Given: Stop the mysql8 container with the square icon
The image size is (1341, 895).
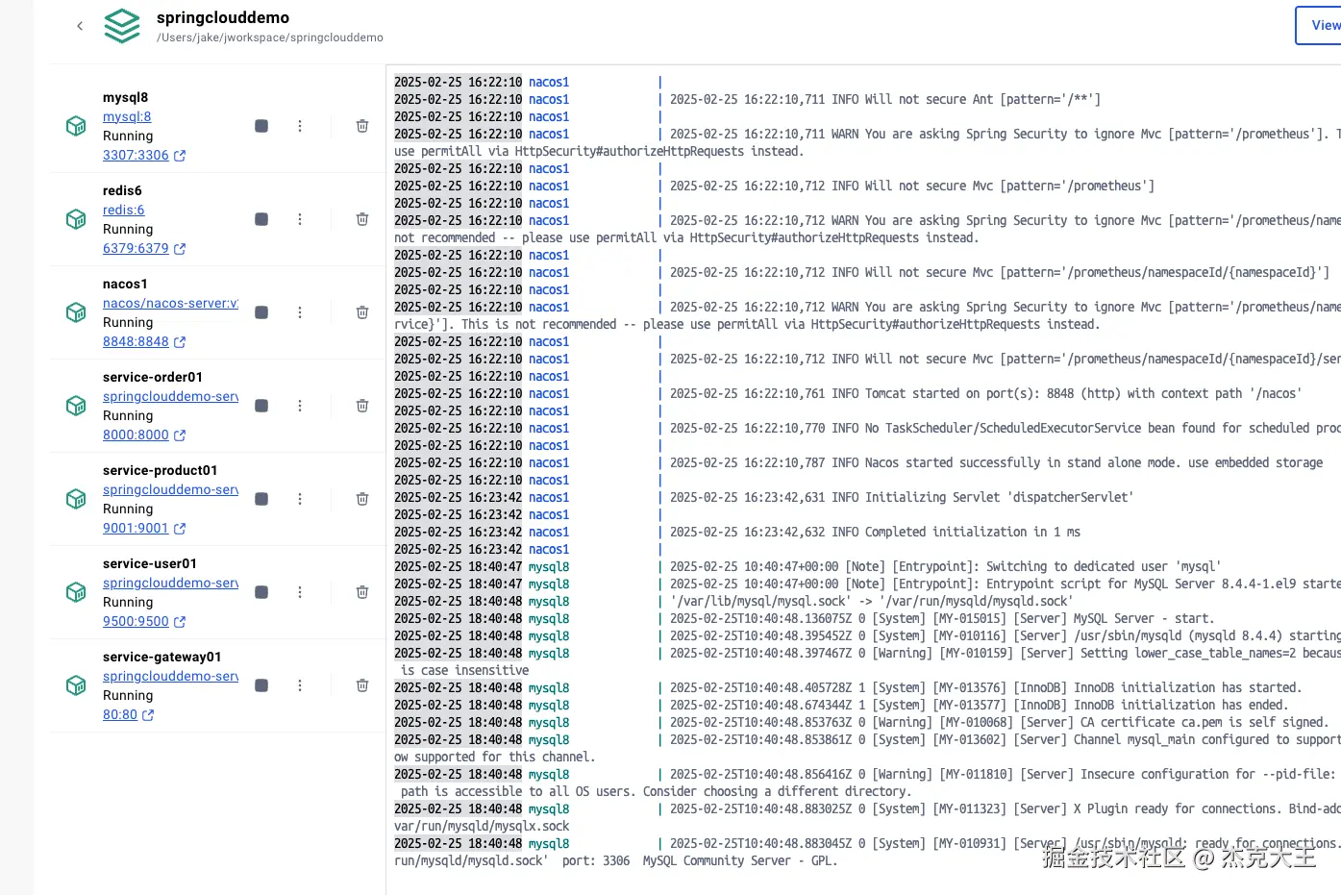Looking at the screenshot, I should pos(261,125).
